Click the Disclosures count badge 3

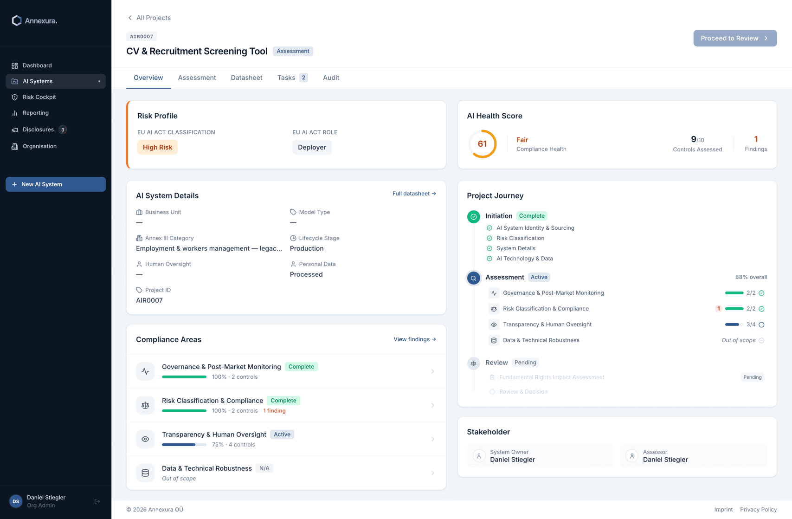point(63,130)
